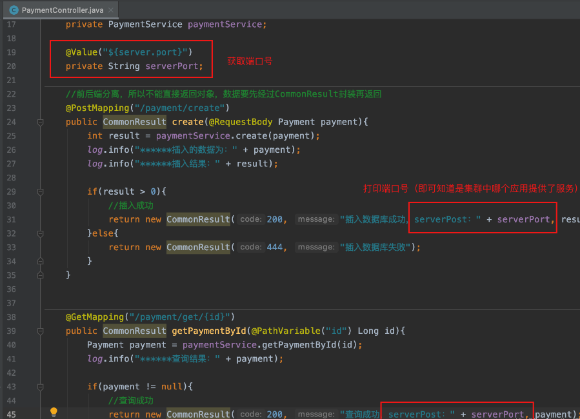Click the //插入成功 comment
The height and width of the screenshot is (419, 580).
pyautogui.click(x=131, y=206)
